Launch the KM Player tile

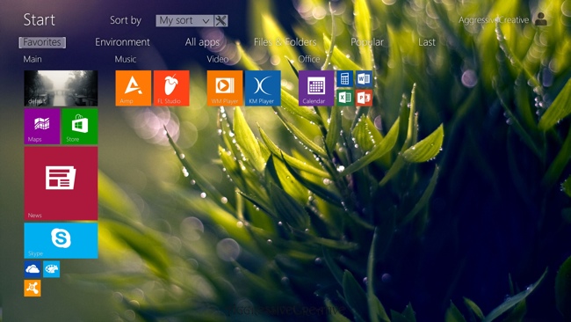point(263,88)
